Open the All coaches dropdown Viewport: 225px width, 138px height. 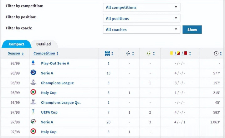(x=141, y=30)
